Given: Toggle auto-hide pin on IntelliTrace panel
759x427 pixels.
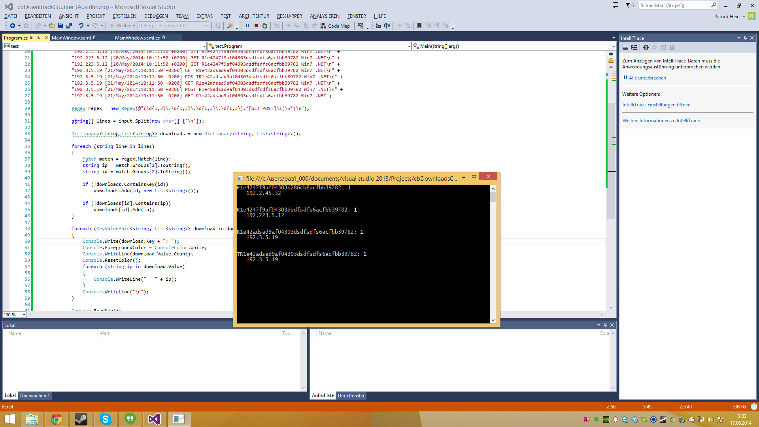Looking at the screenshot, I should click(x=745, y=38).
